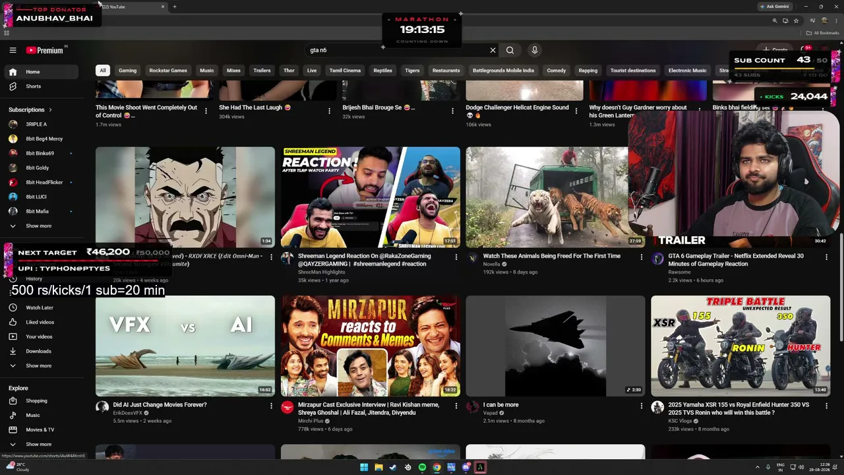The height and width of the screenshot is (475, 844).
Task: Show hidden system tray icons
Action: point(757,467)
